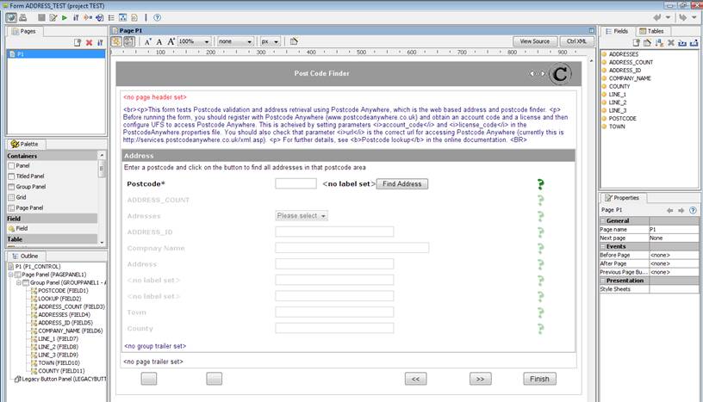
Task: Select POSTCODE (FIELD1) in the Outline tree
Action: click(x=64, y=291)
